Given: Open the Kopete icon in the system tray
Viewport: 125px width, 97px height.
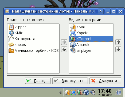Looking at the screenshot, I should [x=73, y=92].
